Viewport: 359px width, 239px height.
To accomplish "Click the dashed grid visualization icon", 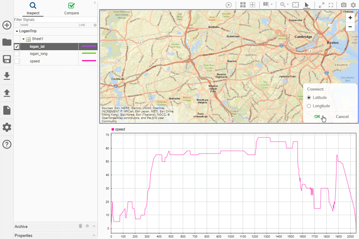I will 252,5.
